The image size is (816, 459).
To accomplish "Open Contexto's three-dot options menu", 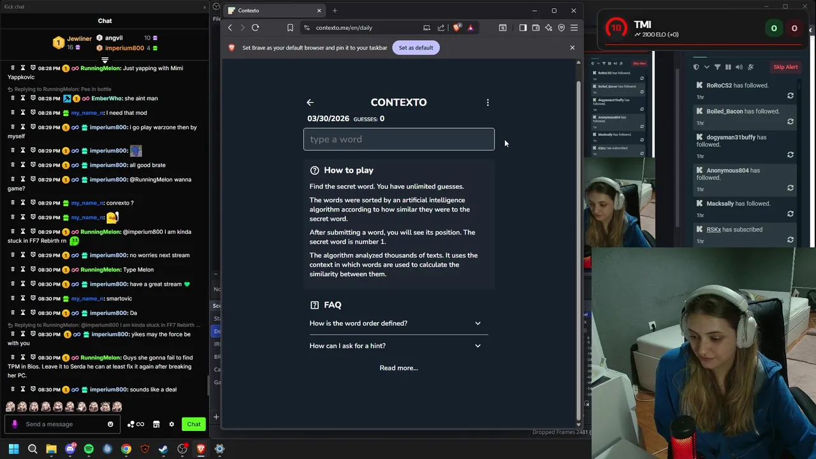I will (488, 102).
